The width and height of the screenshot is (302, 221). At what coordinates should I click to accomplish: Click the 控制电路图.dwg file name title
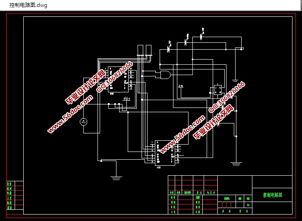click(28, 5)
